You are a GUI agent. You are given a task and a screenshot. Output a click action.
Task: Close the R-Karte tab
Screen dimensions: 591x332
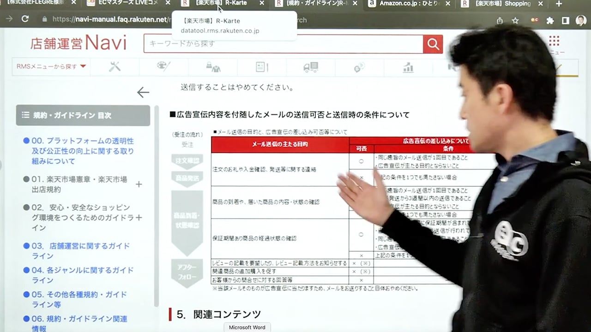tap(262, 3)
